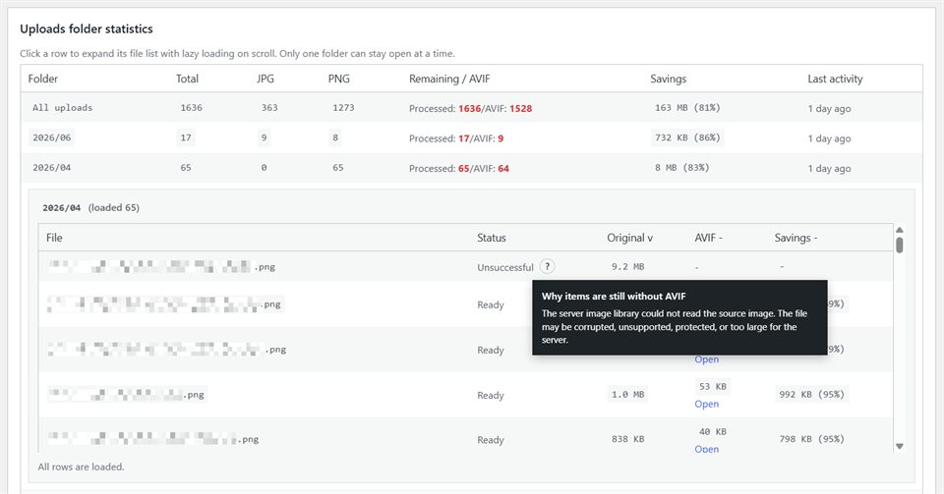
Task: Click the 9.2 MB original size
Action: pyautogui.click(x=628, y=267)
